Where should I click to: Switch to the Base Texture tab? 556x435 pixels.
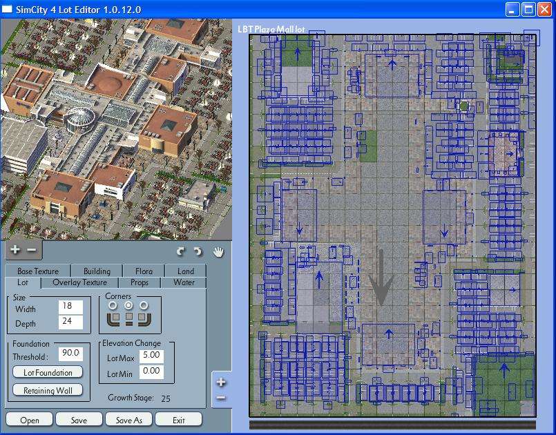38,271
